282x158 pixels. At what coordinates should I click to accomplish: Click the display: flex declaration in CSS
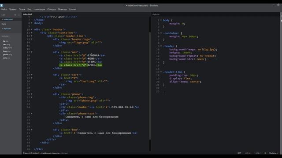click(180, 79)
